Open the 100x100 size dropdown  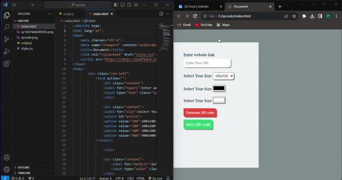[223, 76]
